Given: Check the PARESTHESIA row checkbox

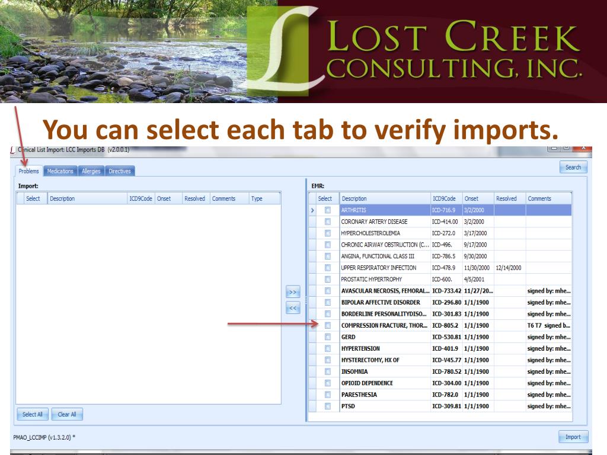Looking at the screenshot, I should click(x=327, y=395).
